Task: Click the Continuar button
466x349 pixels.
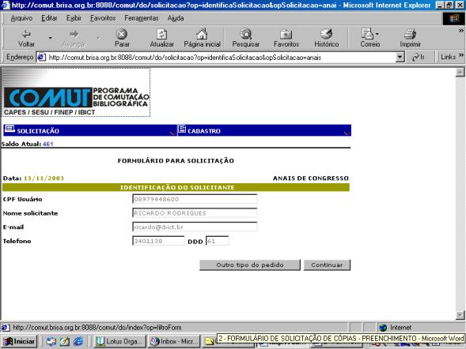Action: 327,265
